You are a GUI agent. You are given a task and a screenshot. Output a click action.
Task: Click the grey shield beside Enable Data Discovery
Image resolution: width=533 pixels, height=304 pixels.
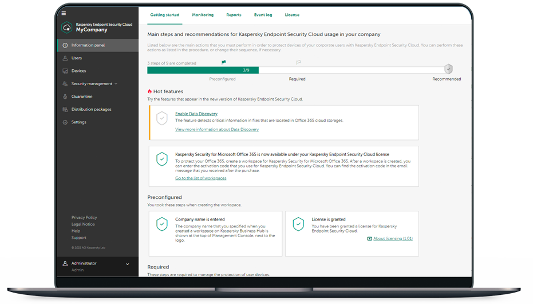(x=162, y=118)
